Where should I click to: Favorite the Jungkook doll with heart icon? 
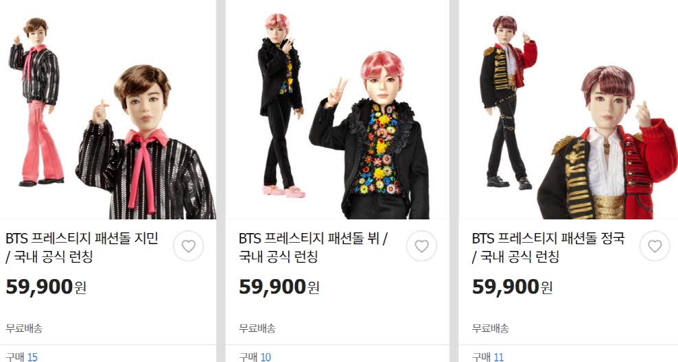click(655, 246)
